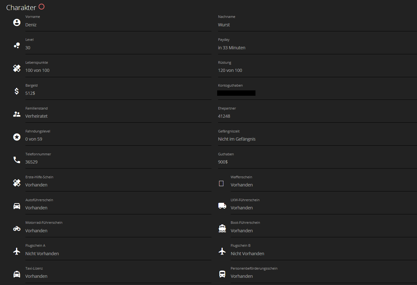Click the taxi icon beside Taxi-Lizenz
This screenshot has height=285, width=417.
[17, 274]
